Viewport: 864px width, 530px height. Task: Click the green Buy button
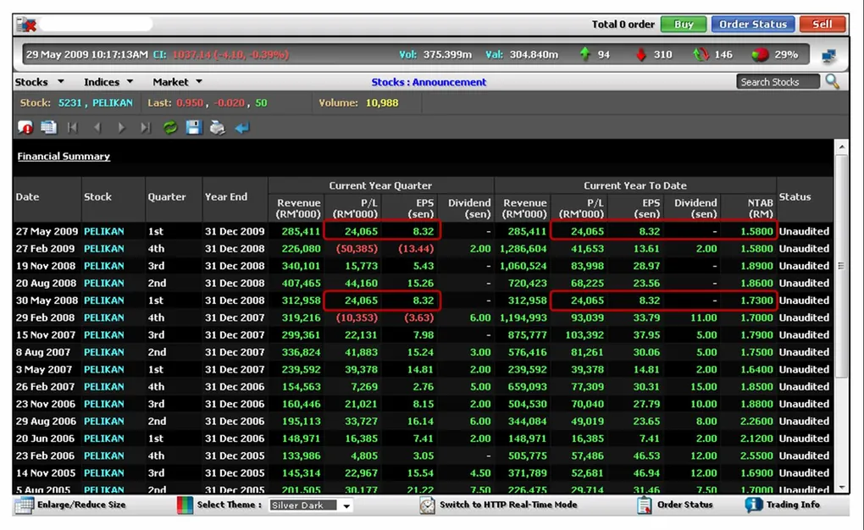click(684, 25)
